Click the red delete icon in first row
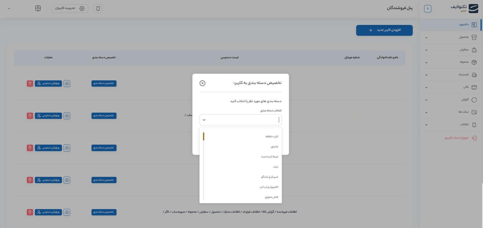The height and width of the screenshot is (228, 483). (x=30, y=83)
